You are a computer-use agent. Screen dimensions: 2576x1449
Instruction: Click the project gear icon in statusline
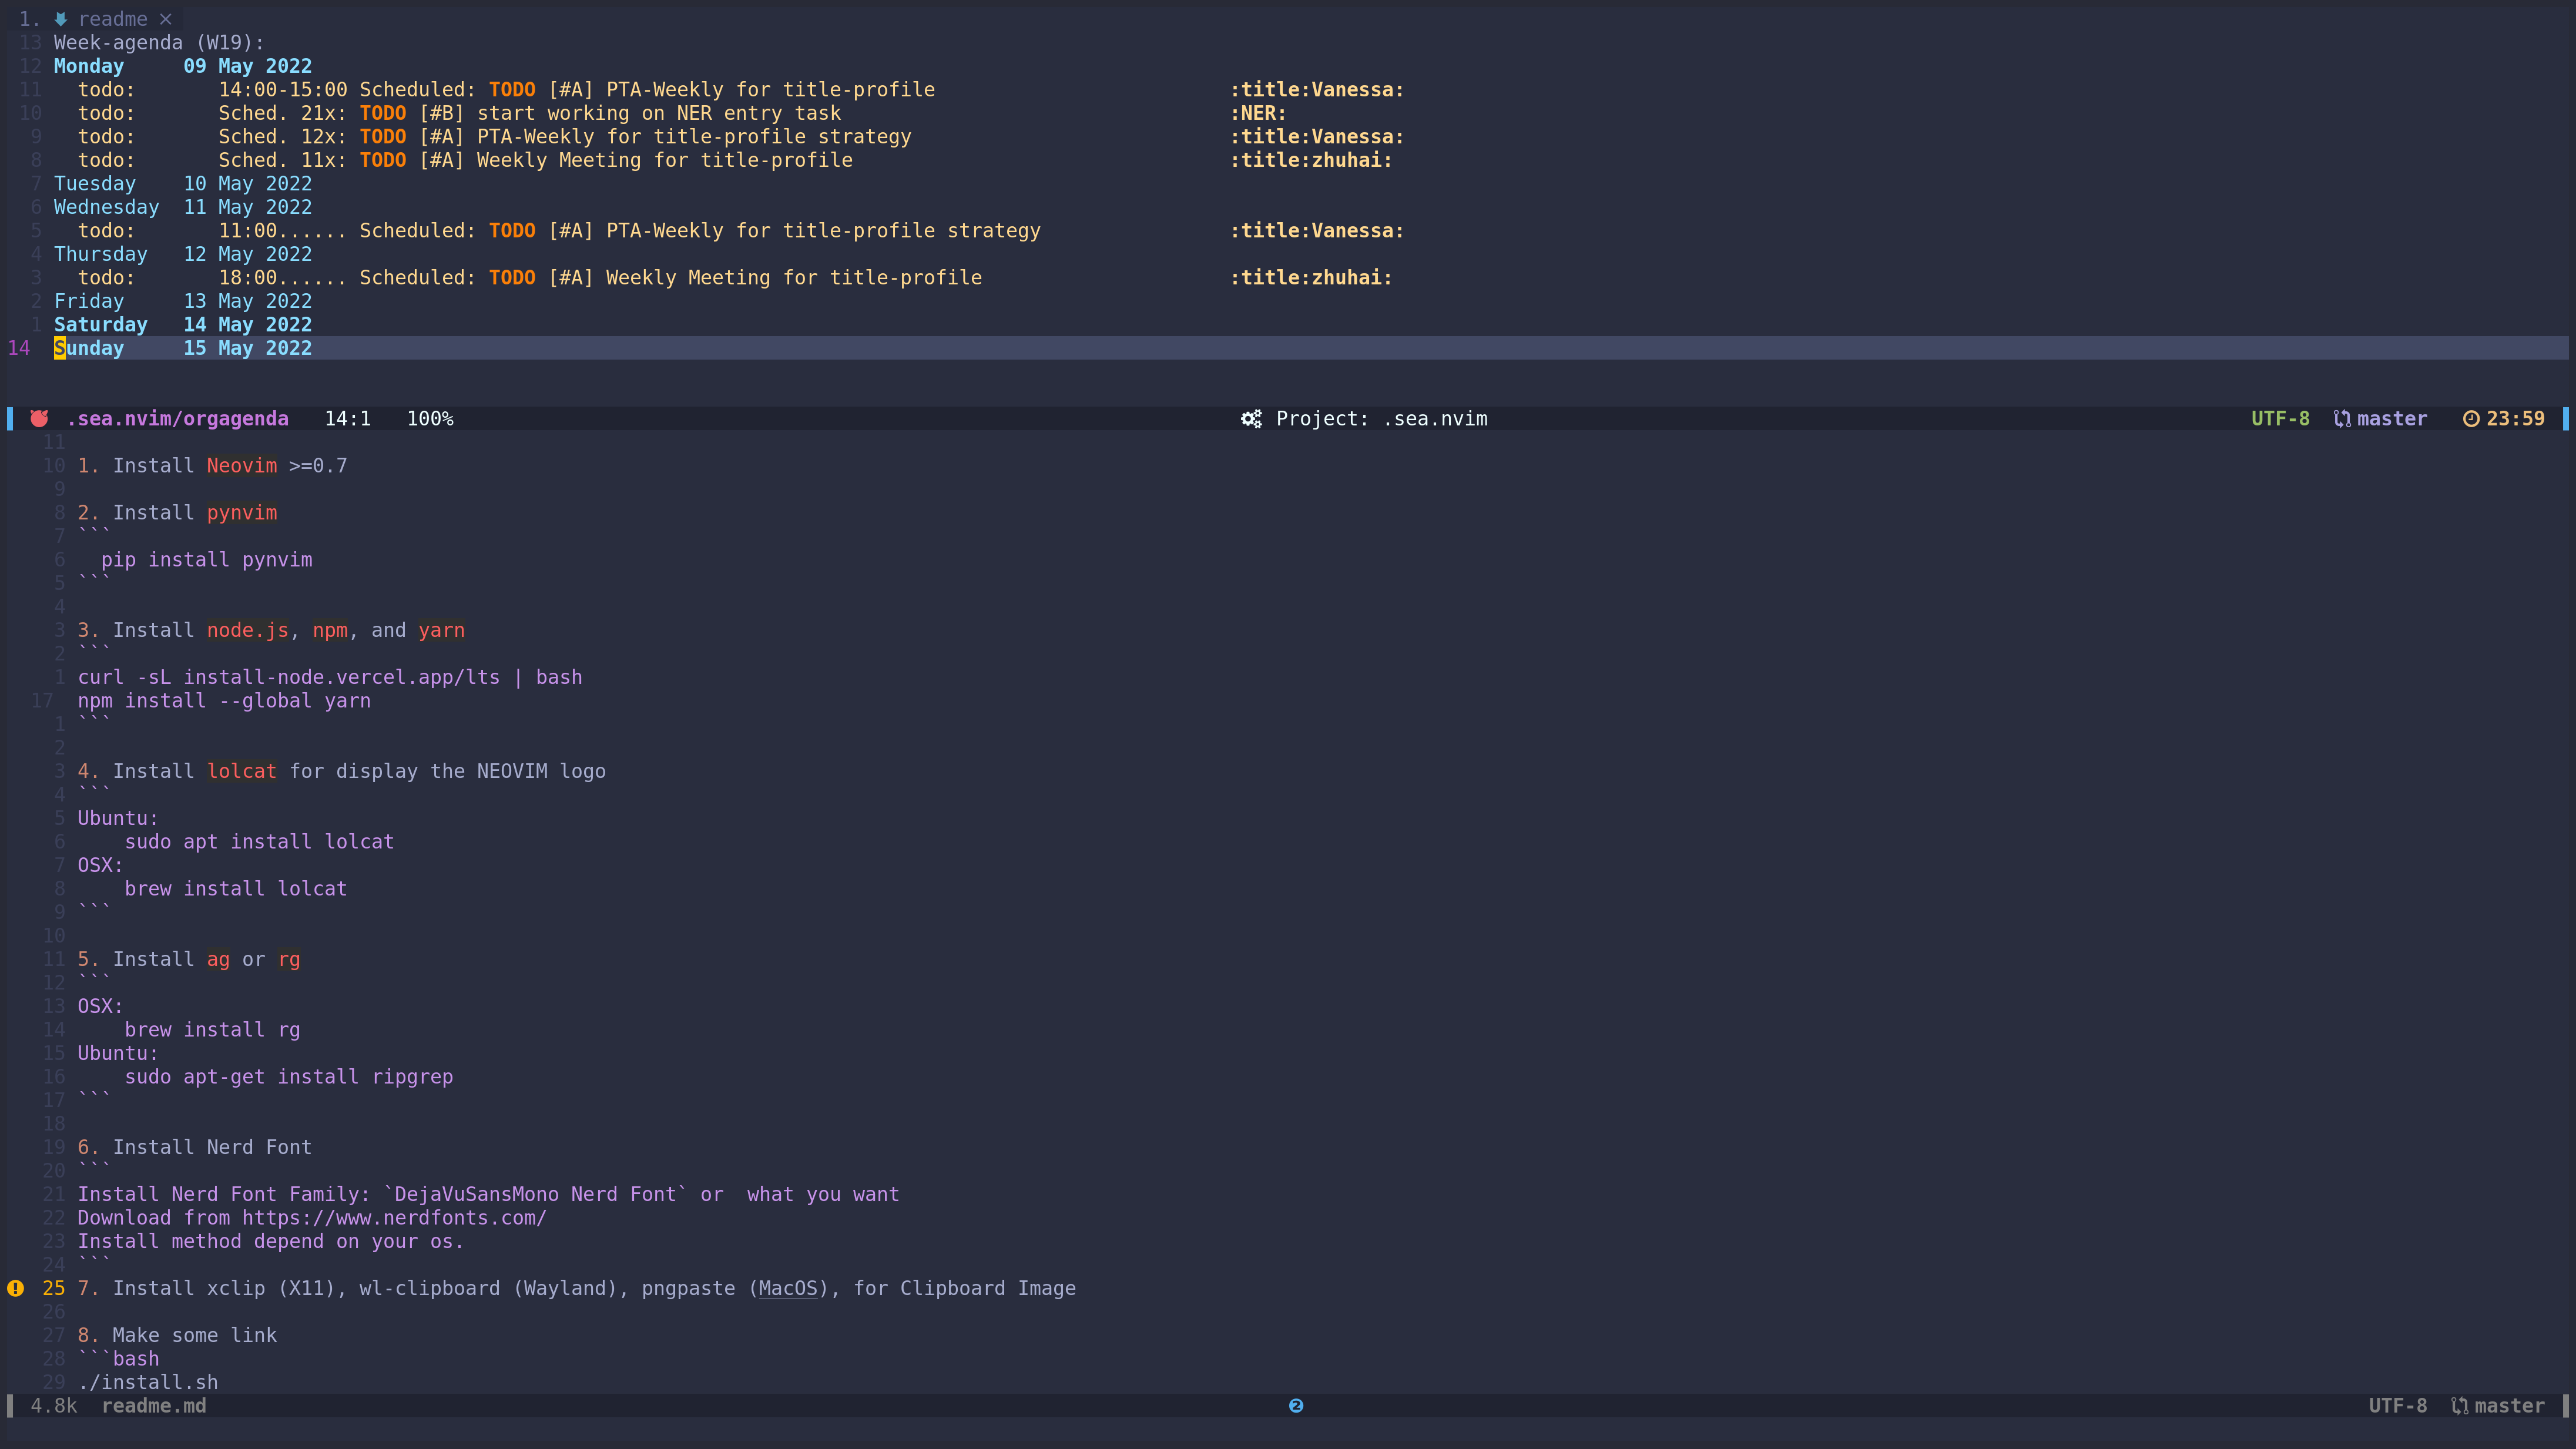pos(1251,418)
